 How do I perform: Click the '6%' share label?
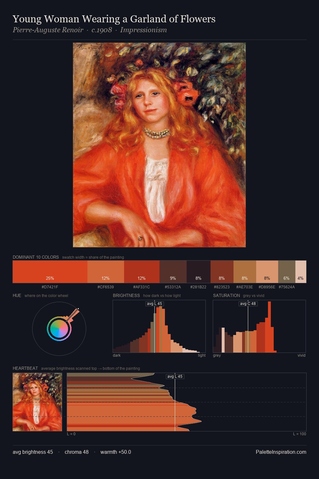(x=286, y=278)
